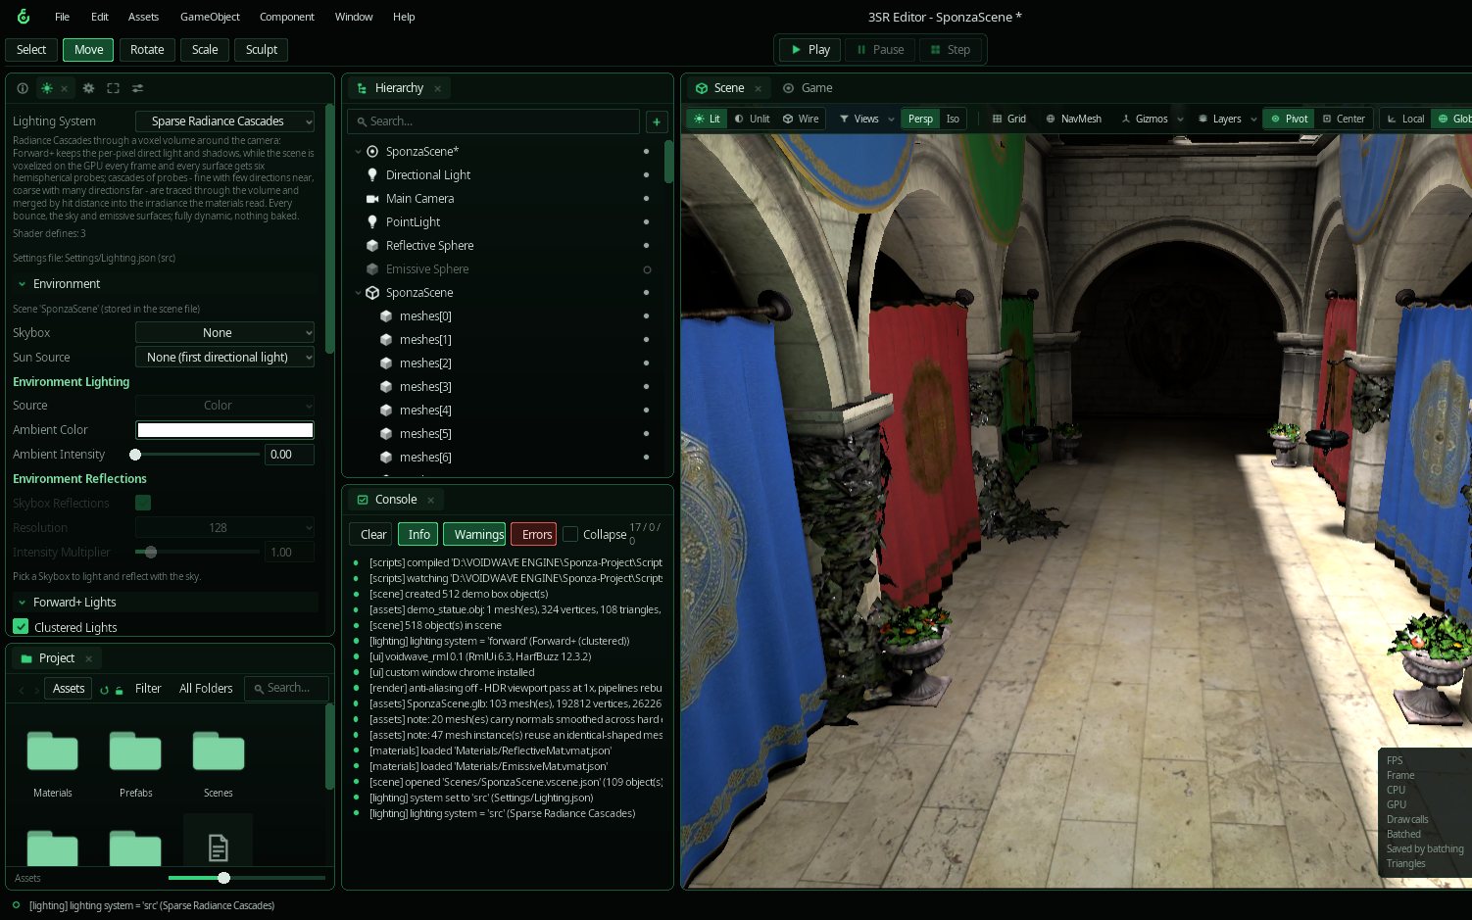1472x920 pixels.
Task: Click the app logo in title bar
Action: pos(24,17)
